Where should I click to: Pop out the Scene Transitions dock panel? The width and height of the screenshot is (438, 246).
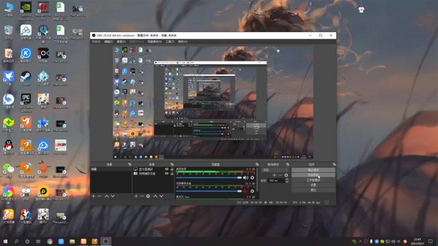[x=288, y=165]
